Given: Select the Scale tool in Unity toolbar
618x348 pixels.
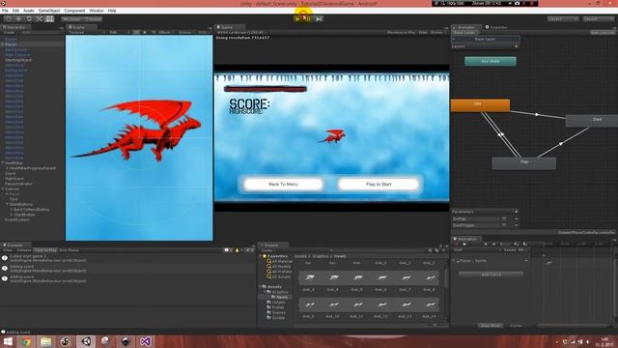Looking at the screenshot, I should tap(39, 19).
